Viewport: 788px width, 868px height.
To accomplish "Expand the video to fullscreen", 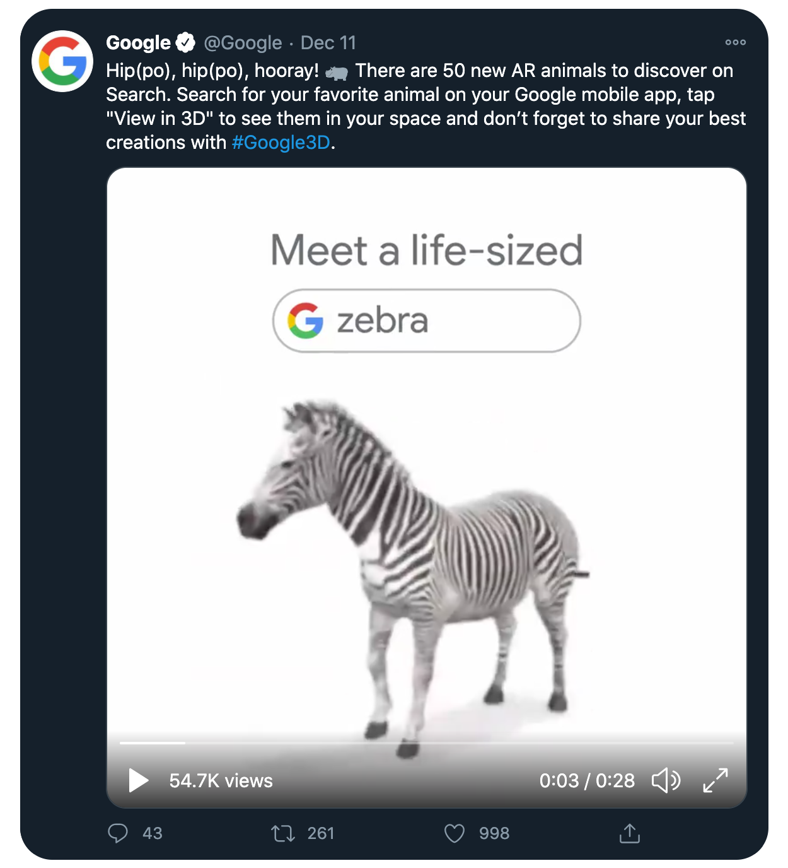I will (x=716, y=780).
